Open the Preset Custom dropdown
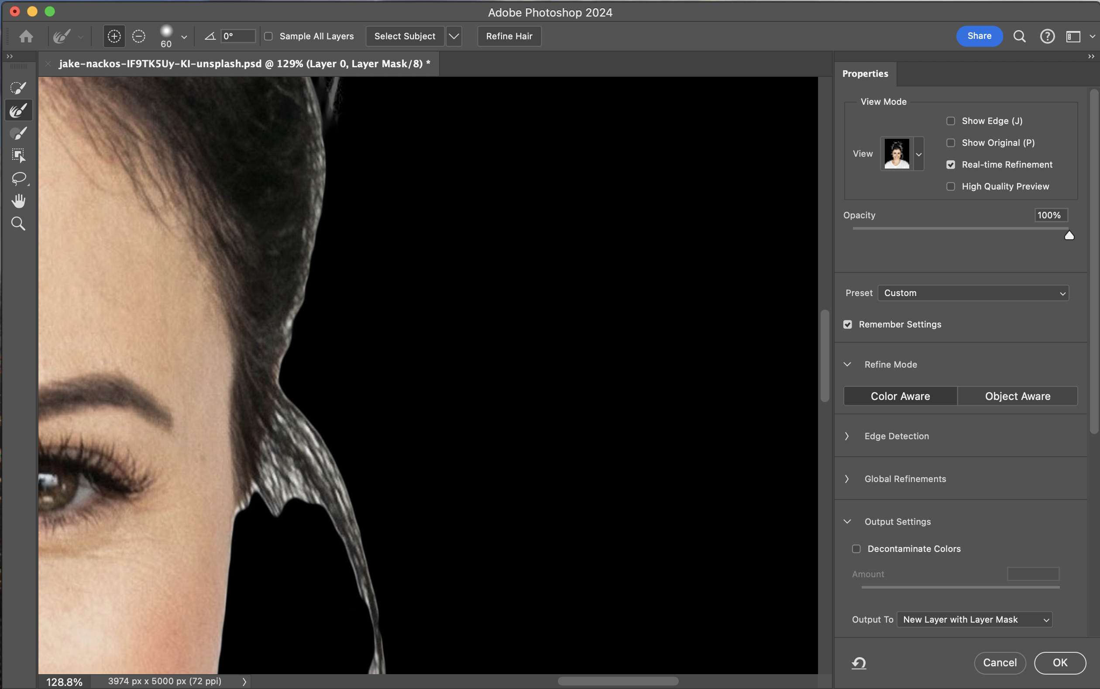 (x=973, y=293)
